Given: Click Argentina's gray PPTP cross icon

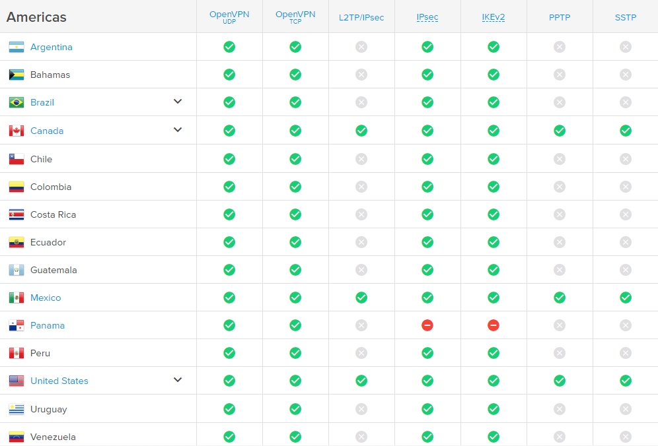Looking at the screenshot, I should pyautogui.click(x=560, y=47).
